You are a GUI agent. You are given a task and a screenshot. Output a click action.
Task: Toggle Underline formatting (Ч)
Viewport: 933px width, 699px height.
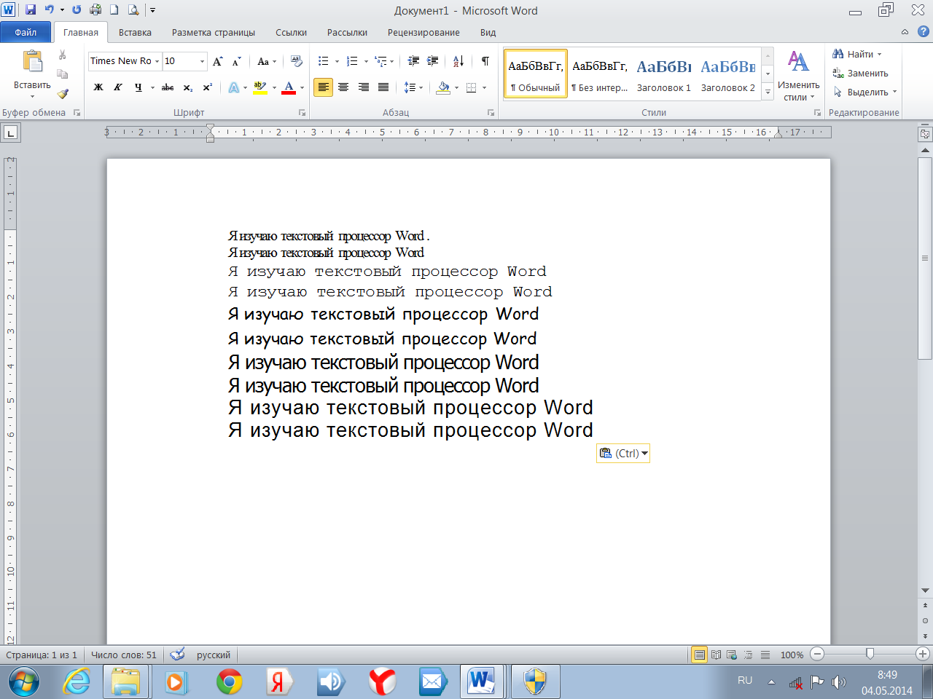tap(138, 87)
